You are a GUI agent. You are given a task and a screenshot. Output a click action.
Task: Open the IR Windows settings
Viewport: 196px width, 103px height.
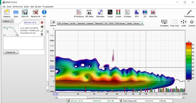(x=79, y=13)
